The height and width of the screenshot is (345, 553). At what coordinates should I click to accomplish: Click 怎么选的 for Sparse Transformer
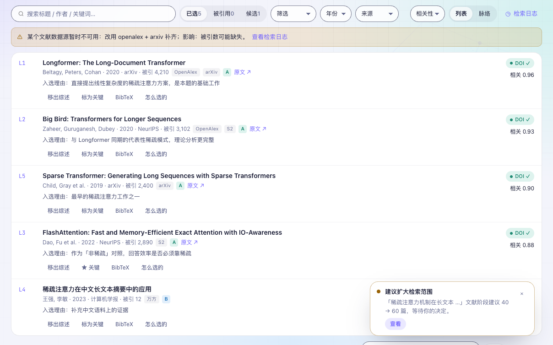[156, 211]
